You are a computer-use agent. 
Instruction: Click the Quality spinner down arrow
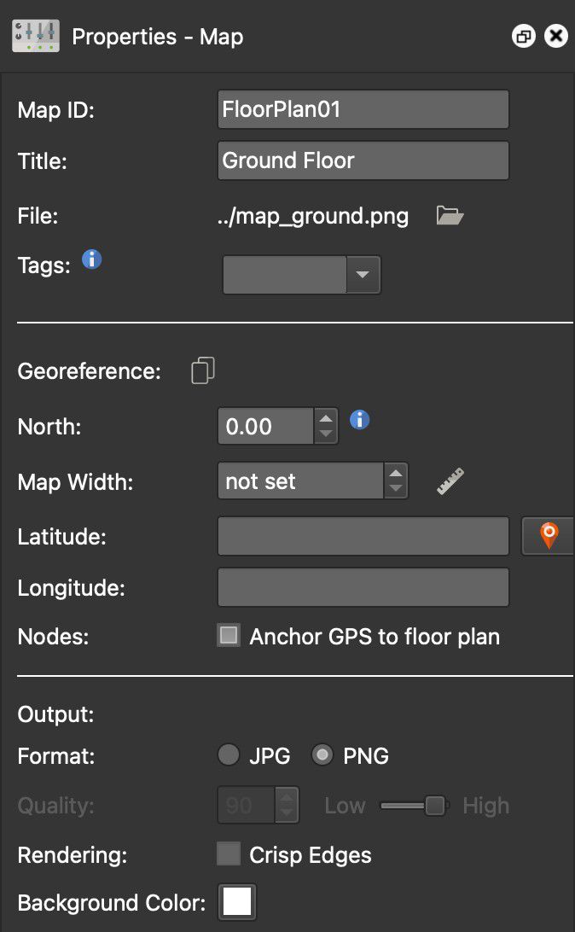coord(287,813)
